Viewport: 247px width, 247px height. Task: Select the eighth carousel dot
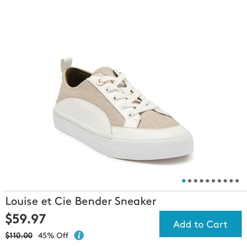pyautogui.click(x=225, y=181)
